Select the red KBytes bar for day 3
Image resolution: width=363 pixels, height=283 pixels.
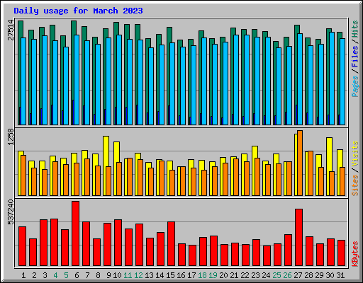tap(44, 243)
